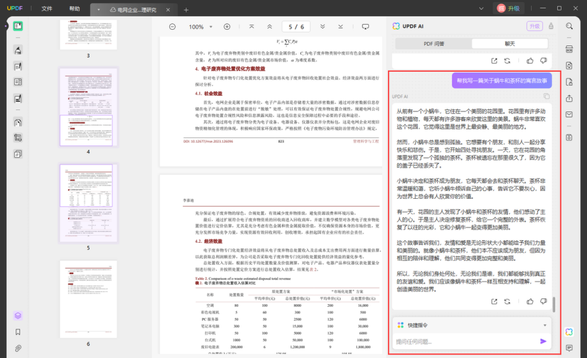Add a new tab with plus

(186, 10)
